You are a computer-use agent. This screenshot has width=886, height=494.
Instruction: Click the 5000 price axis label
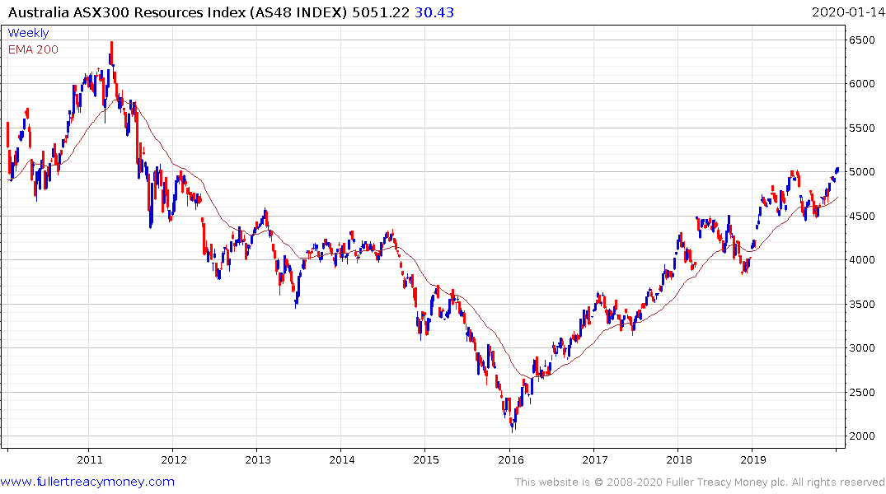point(861,172)
